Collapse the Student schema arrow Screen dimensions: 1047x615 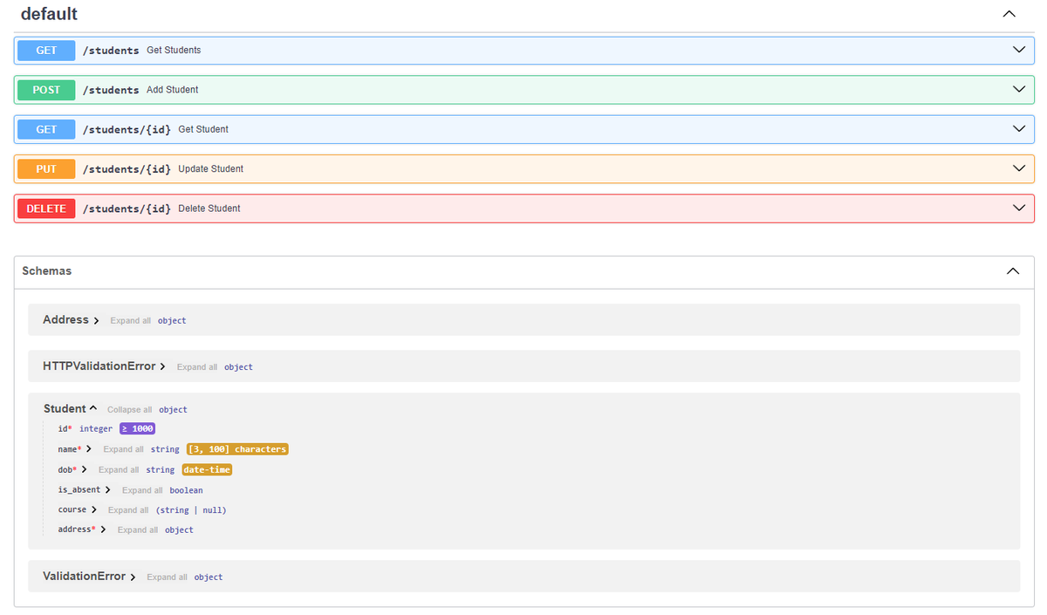pos(93,408)
